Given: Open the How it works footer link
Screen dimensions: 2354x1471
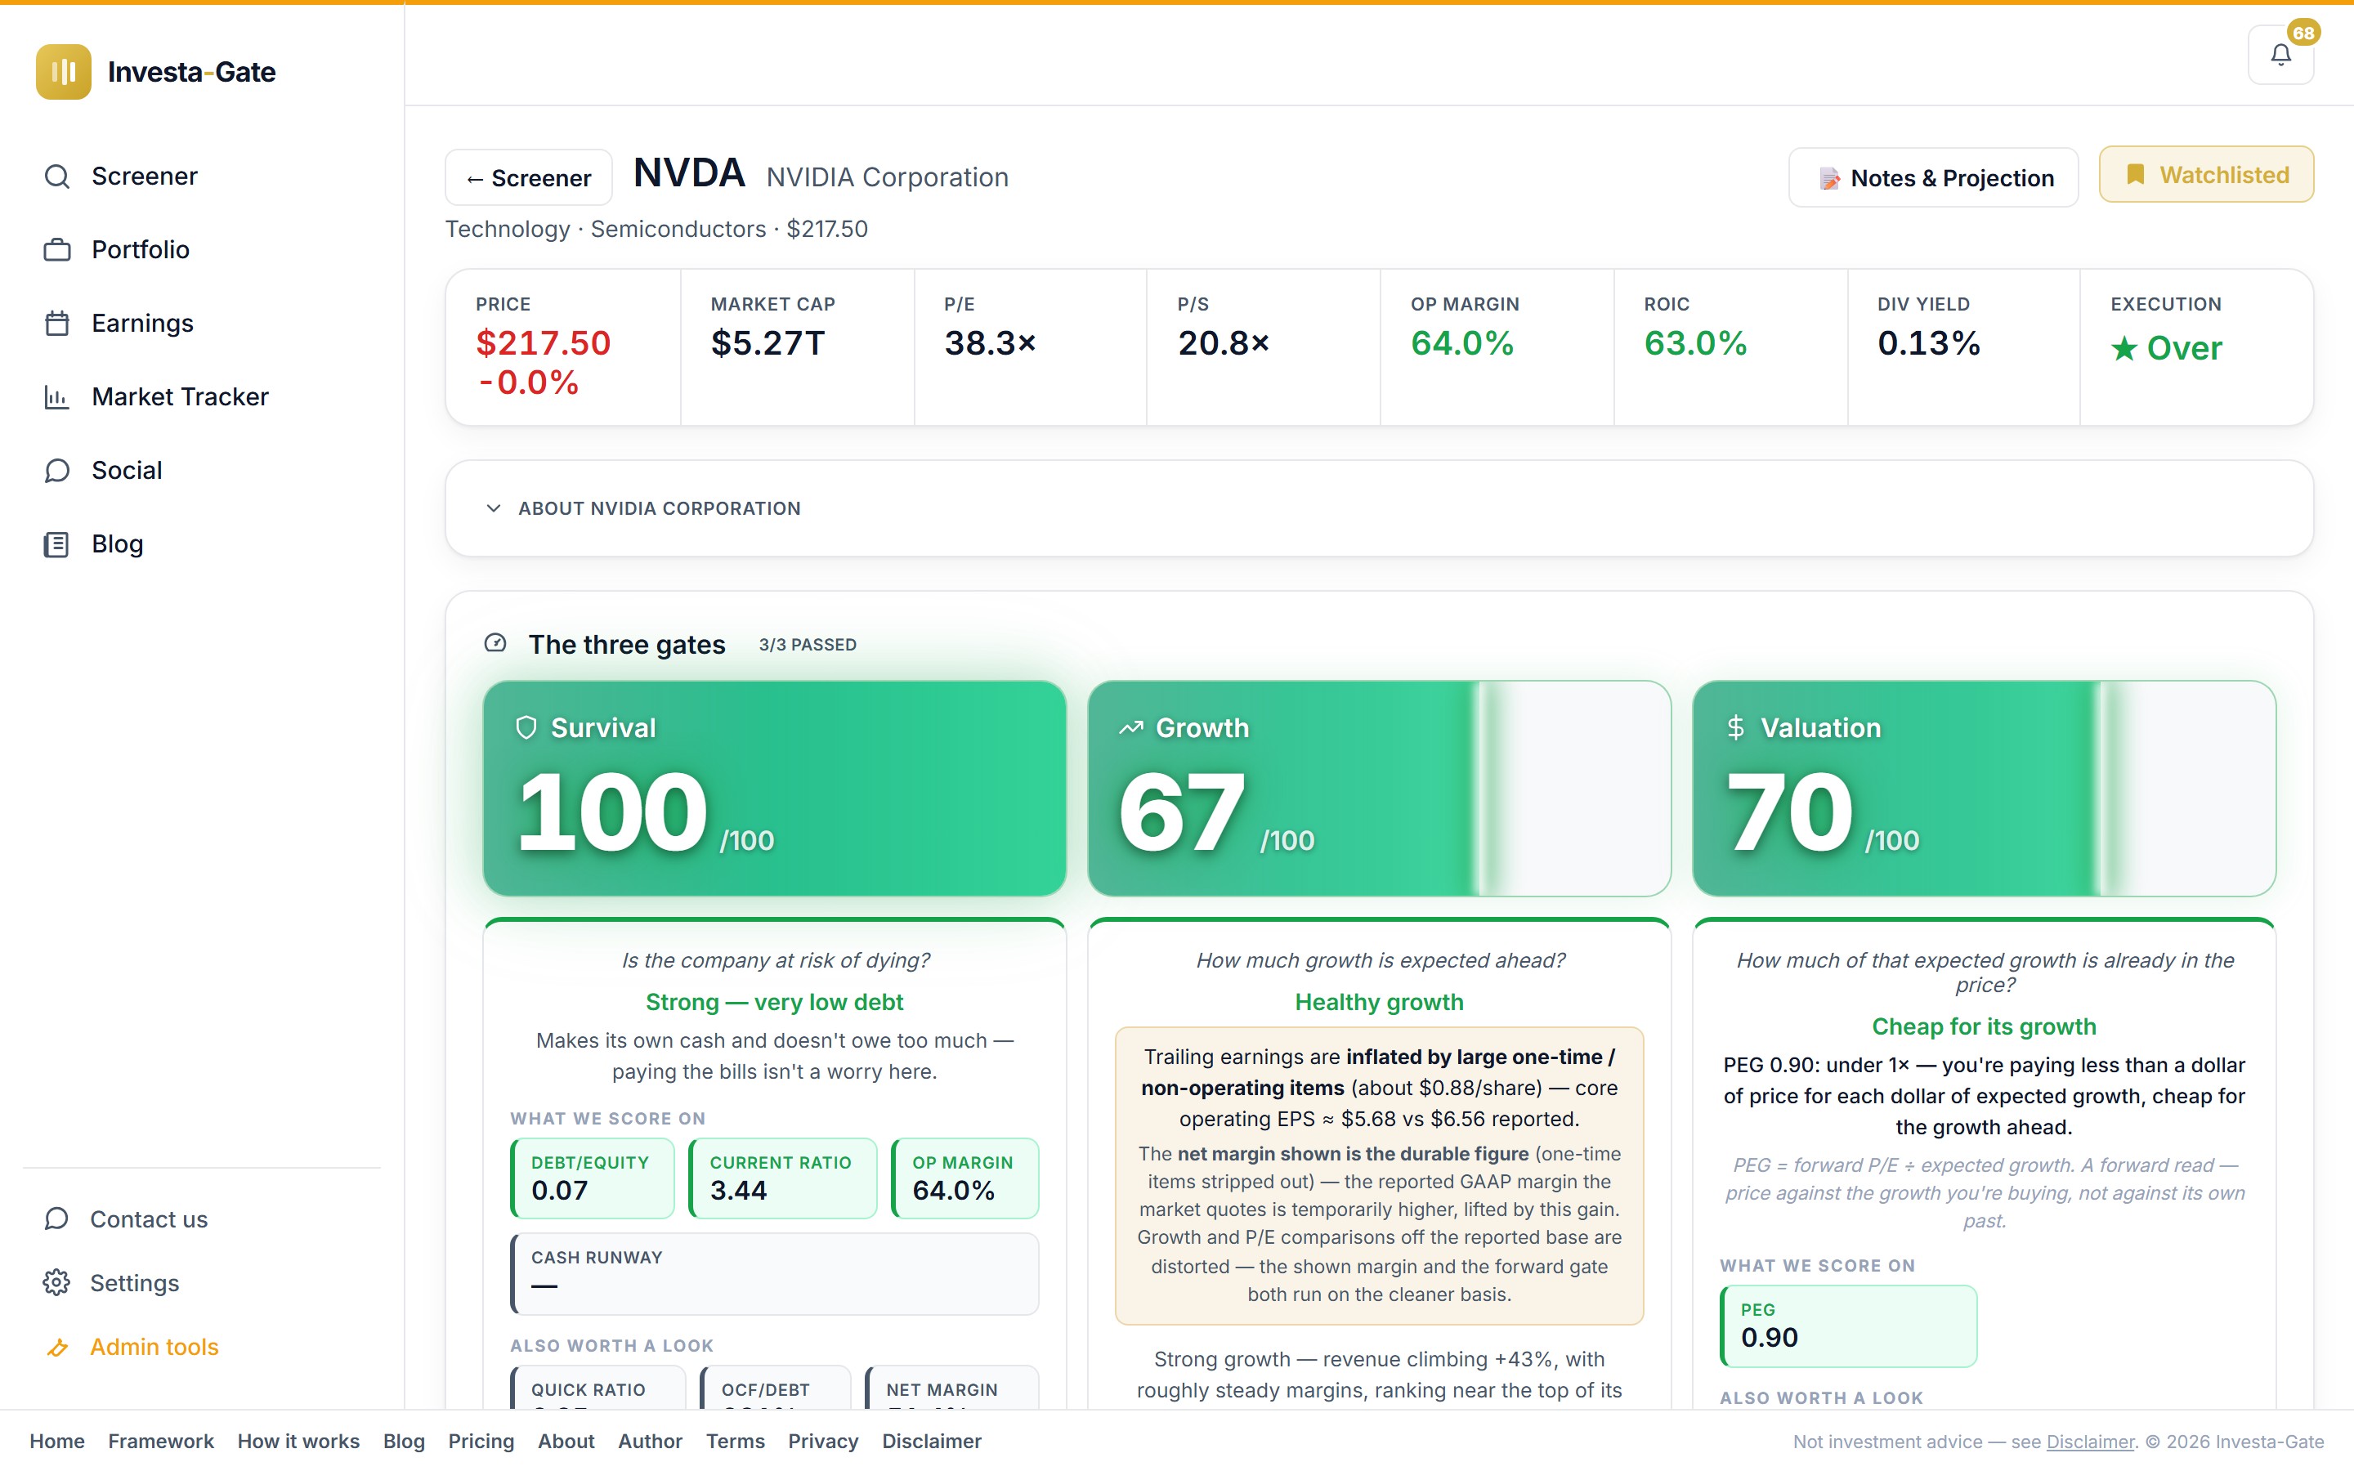Looking at the screenshot, I should (x=298, y=1441).
